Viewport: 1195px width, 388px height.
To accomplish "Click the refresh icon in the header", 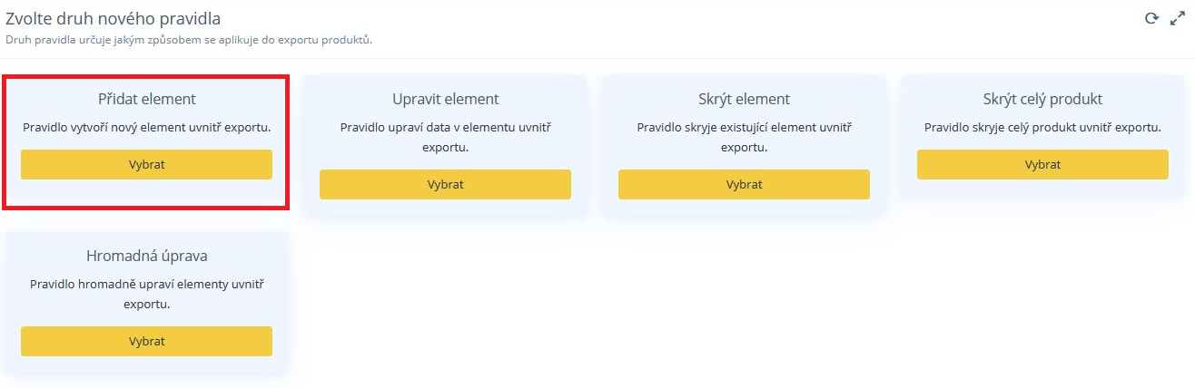I will point(1152,18).
